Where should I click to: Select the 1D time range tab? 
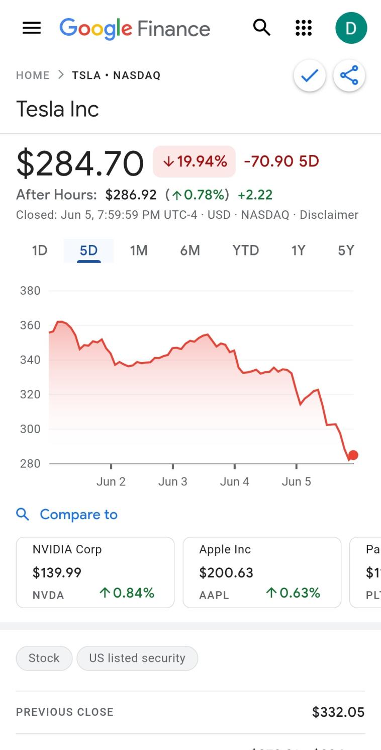pos(39,251)
